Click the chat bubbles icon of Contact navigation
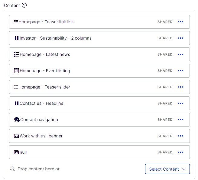 pos(17,120)
